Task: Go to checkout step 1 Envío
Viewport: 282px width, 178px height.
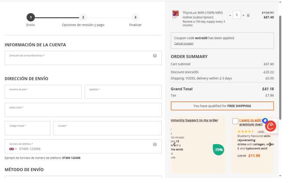Action: point(31,18)
